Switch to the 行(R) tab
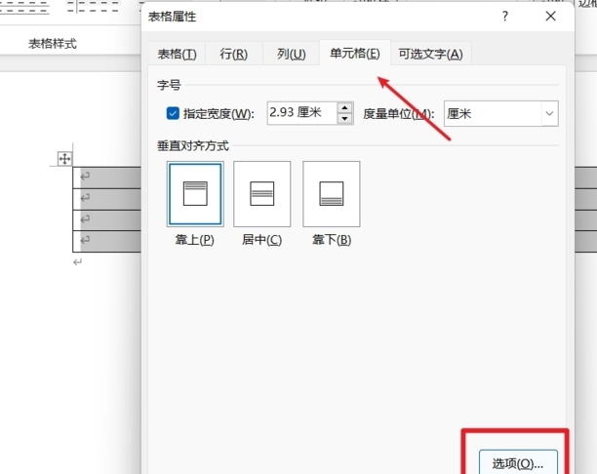The image size is (597, 474). point(234,54)
